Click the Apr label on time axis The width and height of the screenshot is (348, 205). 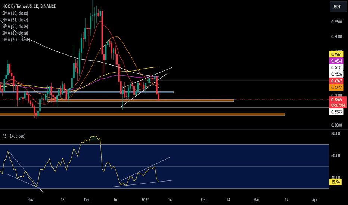pos(315,200)
